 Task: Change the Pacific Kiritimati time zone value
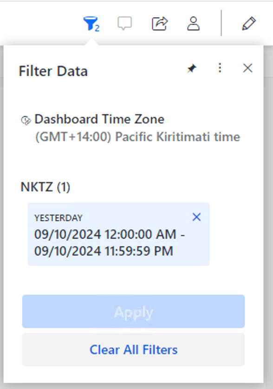(x=138, y=137)
